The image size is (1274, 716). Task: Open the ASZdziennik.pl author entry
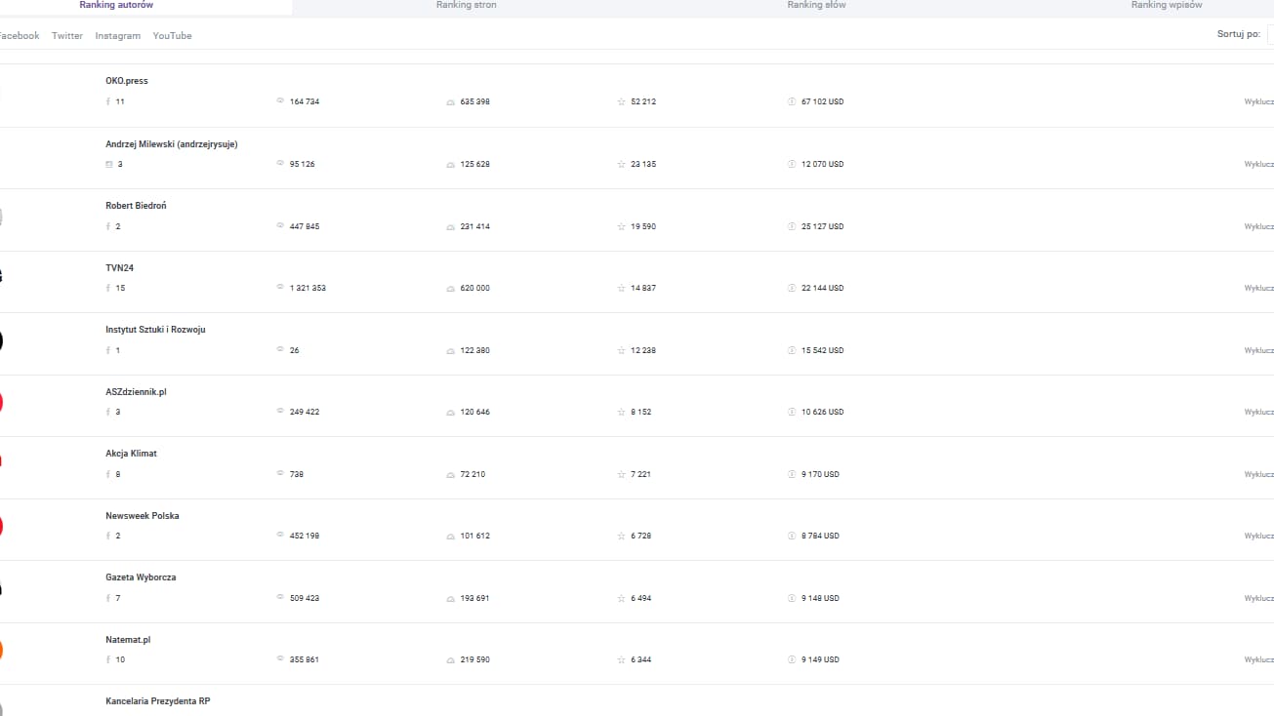[136, 392]
